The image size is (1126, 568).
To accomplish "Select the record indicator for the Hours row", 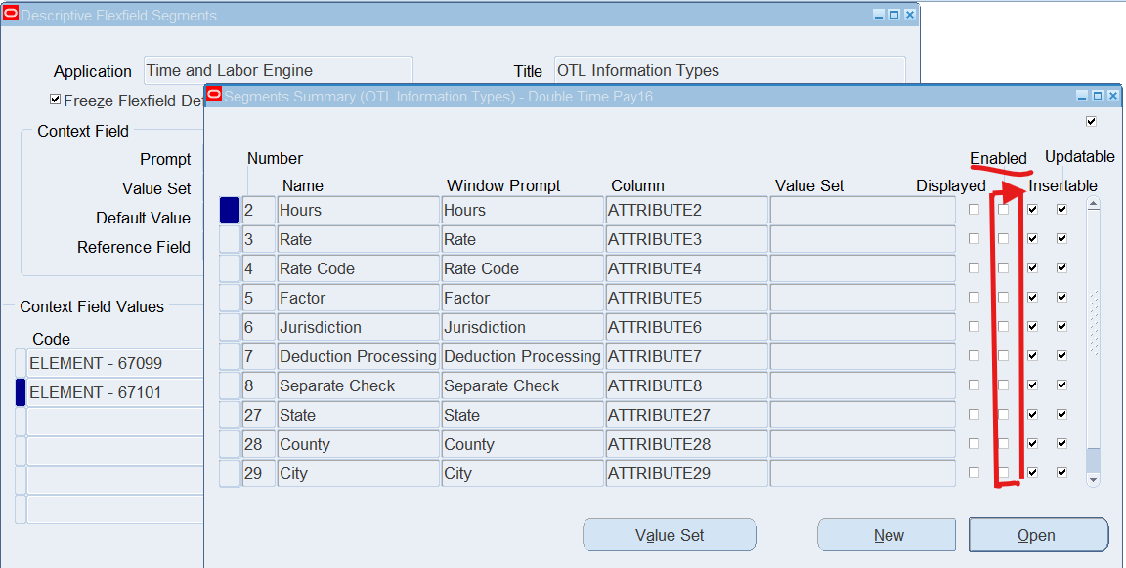I will 230,210.
